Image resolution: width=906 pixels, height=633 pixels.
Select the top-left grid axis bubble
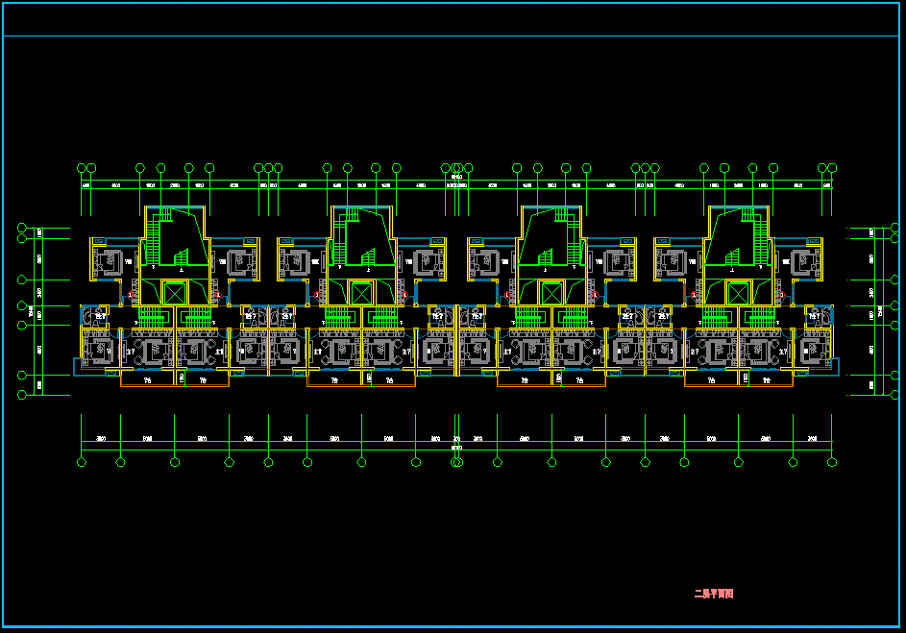tap(83, 168)
